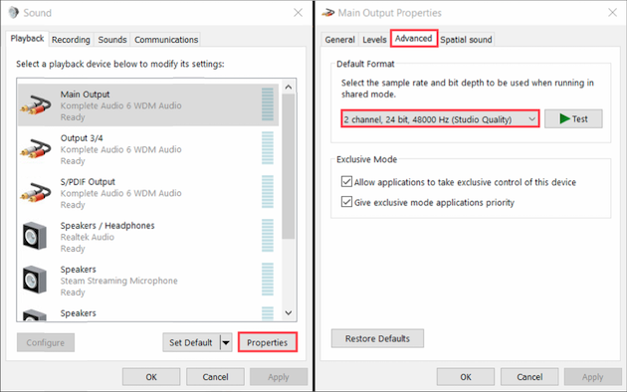The height and width of the screenshot is (392, 627).
Task: Click the Steam Streaming Microphone speaker icon
Action: [x=35, y=280]
